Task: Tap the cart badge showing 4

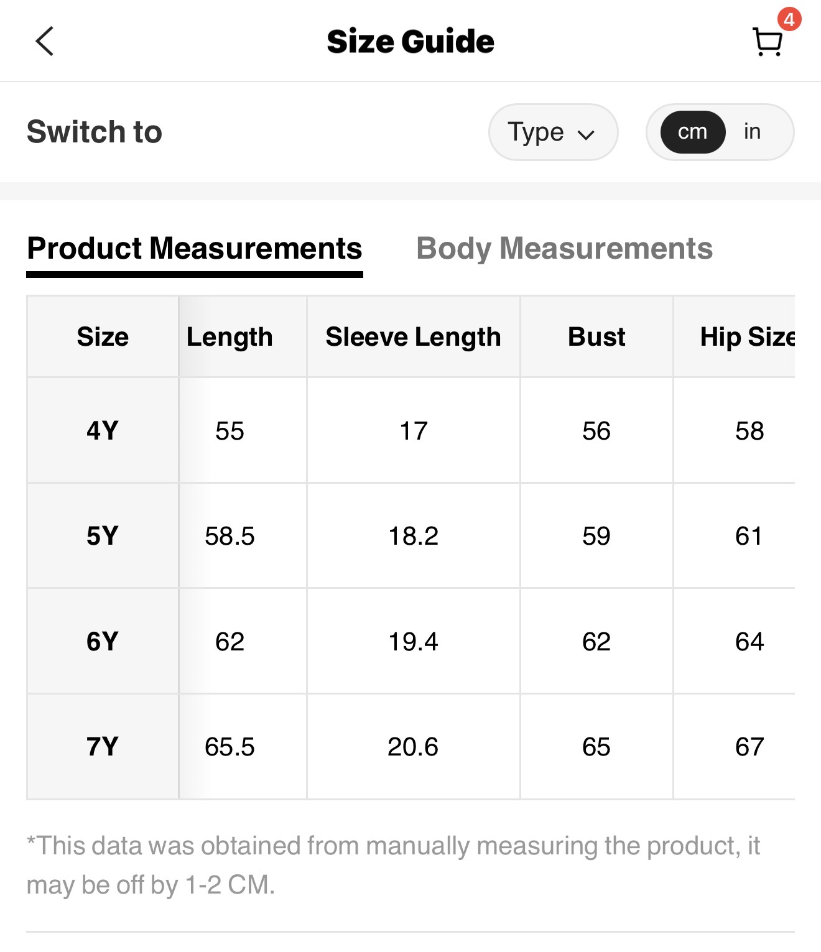Action: 789,20
